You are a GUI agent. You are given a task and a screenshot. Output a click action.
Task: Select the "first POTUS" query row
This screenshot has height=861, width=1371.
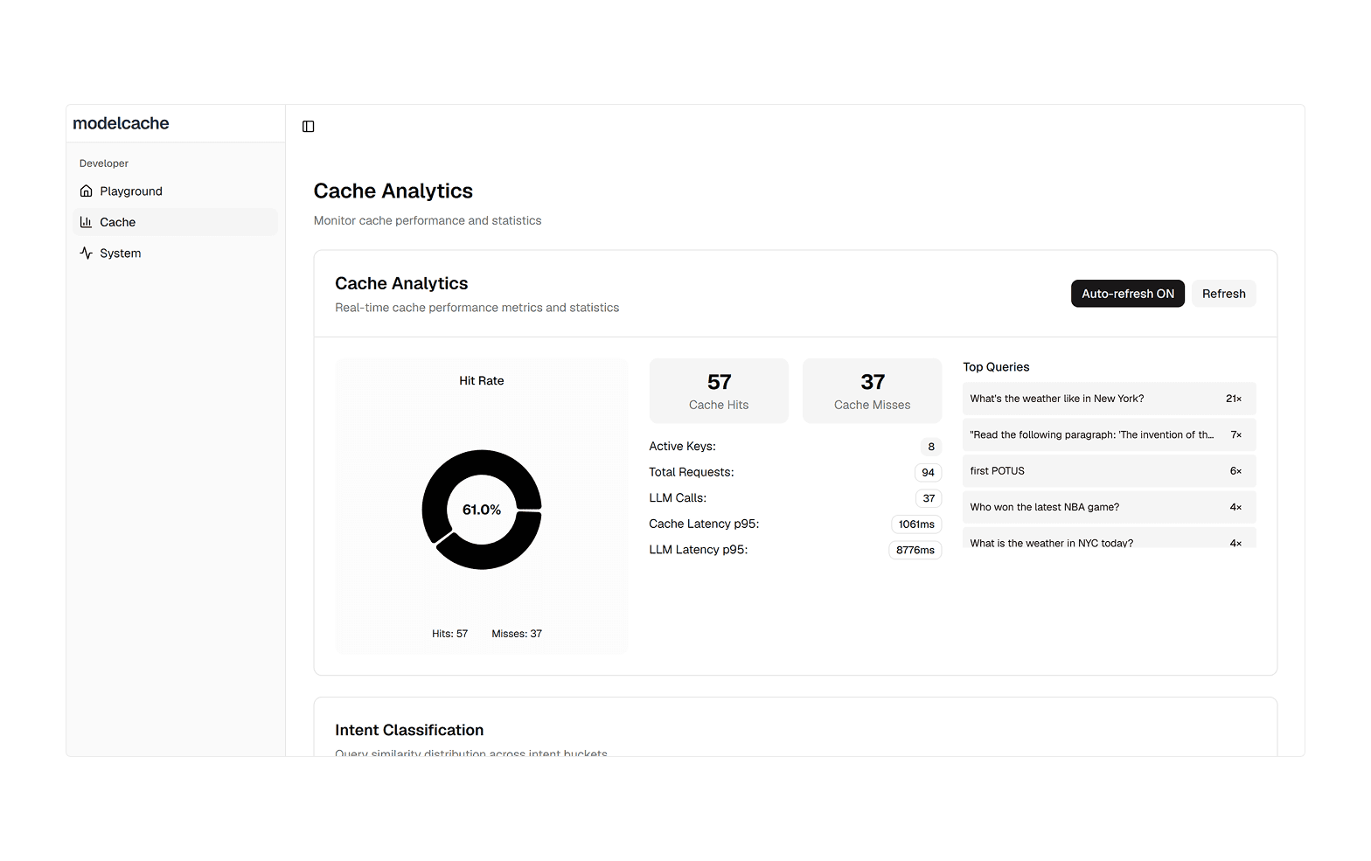tap(1109, 471)
